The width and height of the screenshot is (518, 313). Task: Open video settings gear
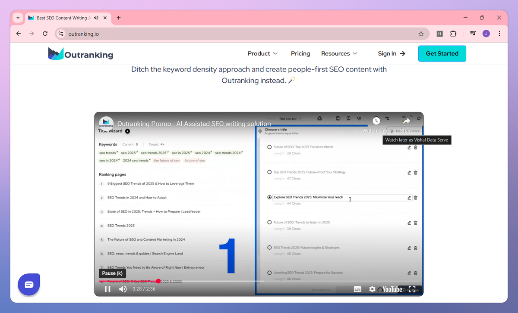point(372,289)
